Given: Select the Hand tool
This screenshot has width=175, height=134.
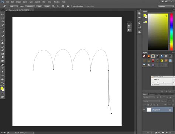Looking at the screenshot, I should point(3,79).
